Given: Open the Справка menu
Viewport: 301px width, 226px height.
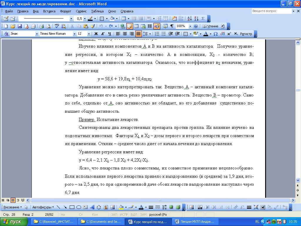Looking at the screenshot, I should 127,11.
